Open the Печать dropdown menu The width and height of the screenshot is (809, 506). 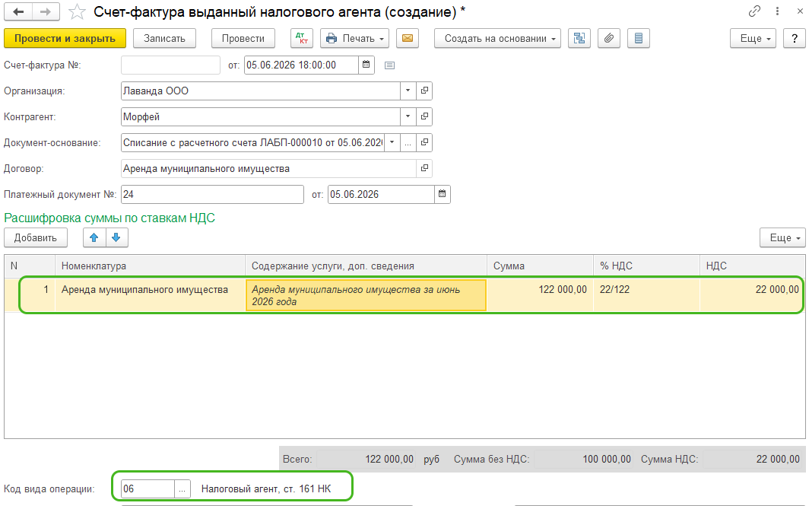click(x=354, y=38)
